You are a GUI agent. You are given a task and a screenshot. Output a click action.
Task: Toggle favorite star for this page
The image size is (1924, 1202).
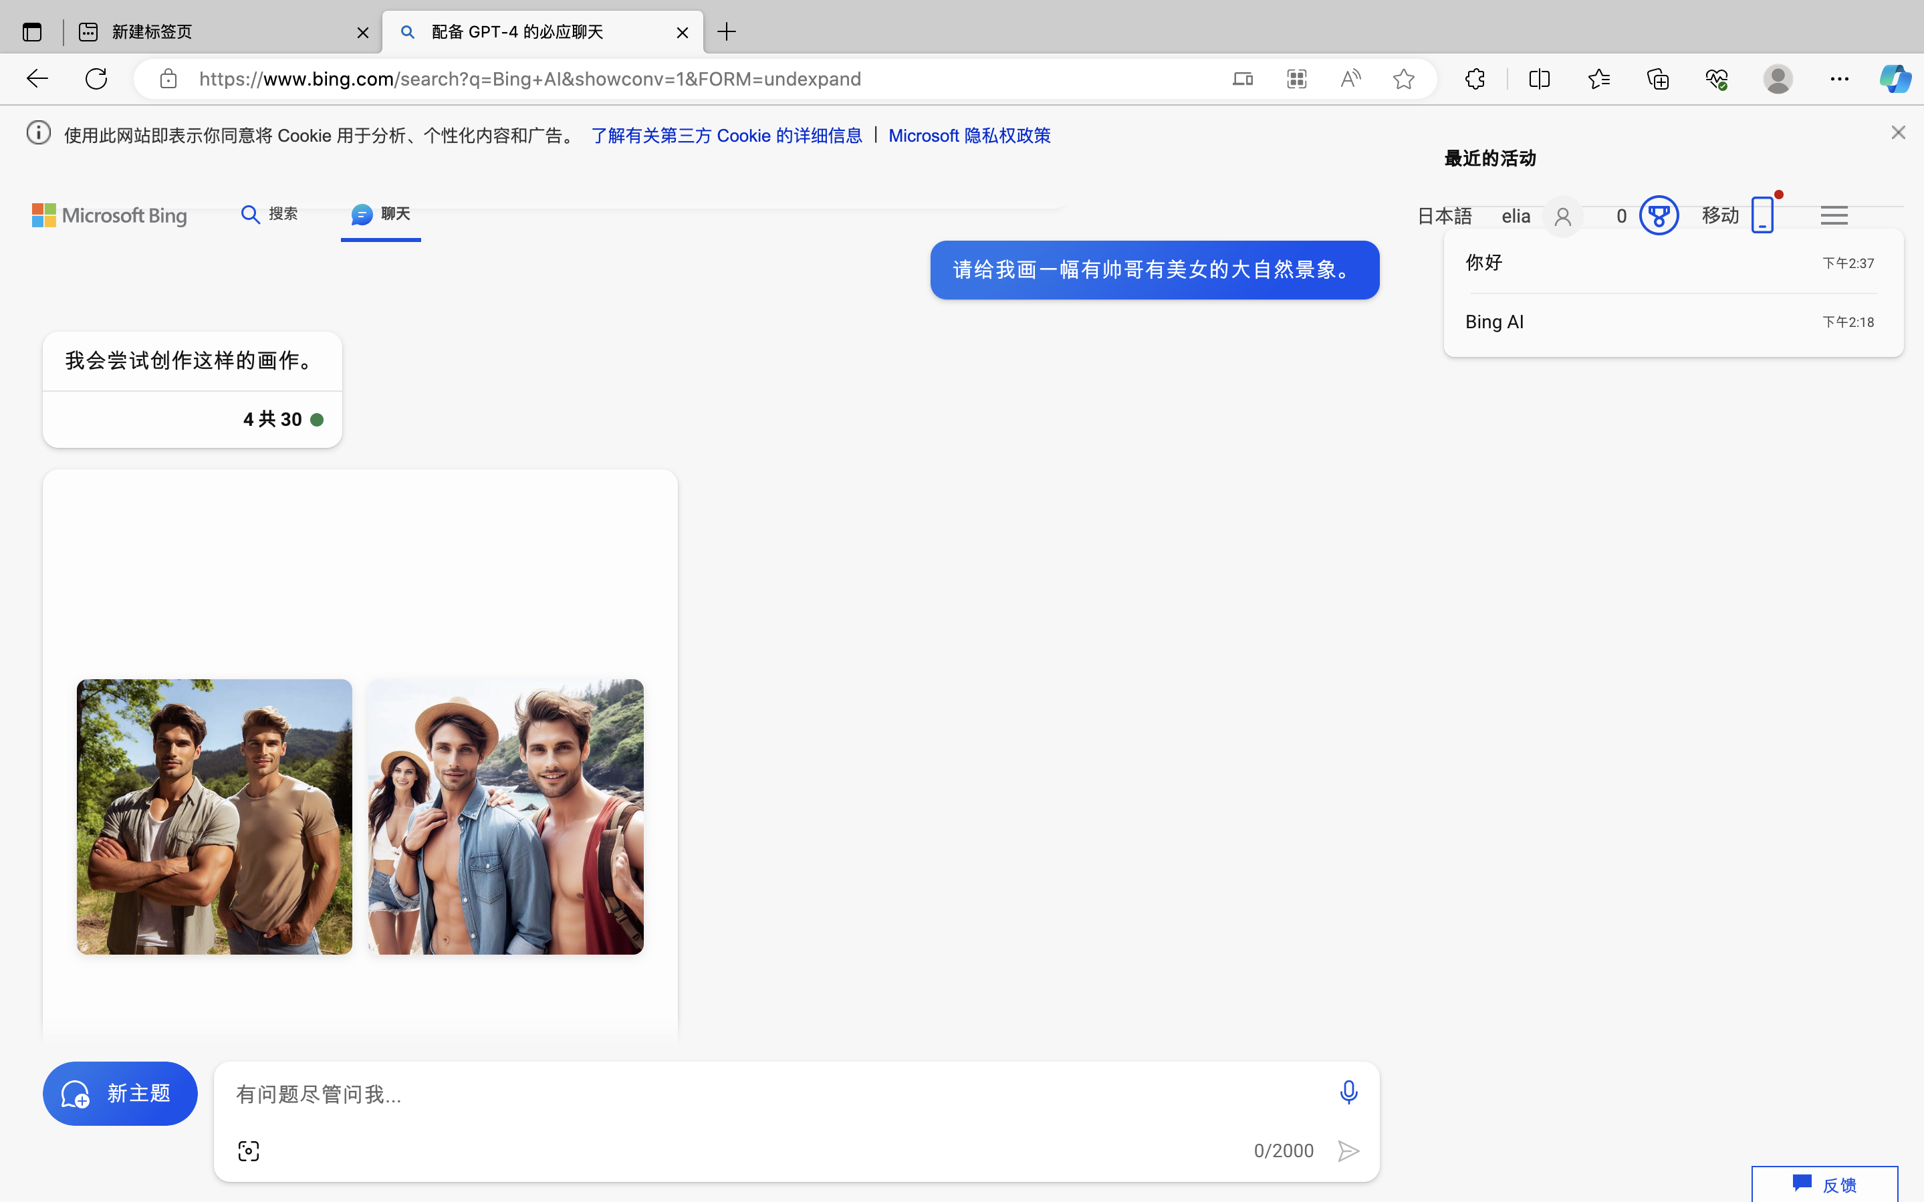click(1403, 79)
